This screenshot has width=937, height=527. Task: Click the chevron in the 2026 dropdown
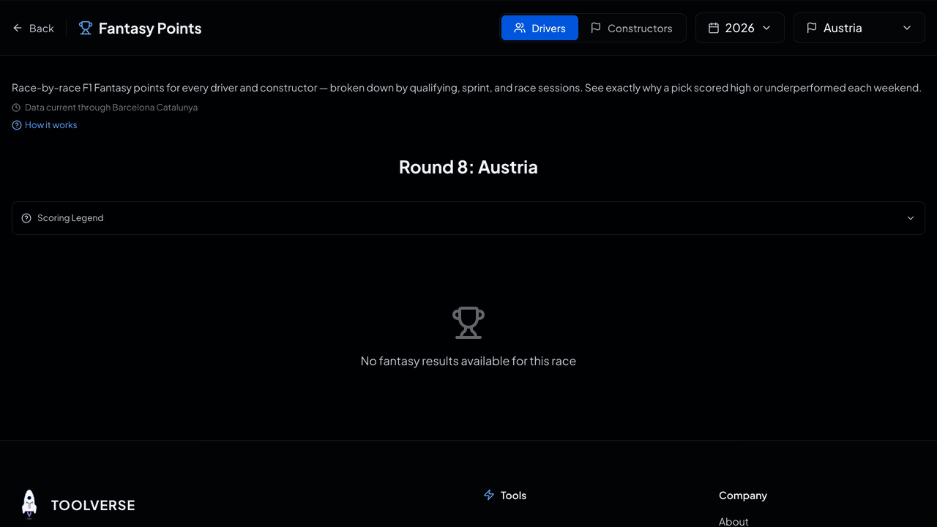766,28
